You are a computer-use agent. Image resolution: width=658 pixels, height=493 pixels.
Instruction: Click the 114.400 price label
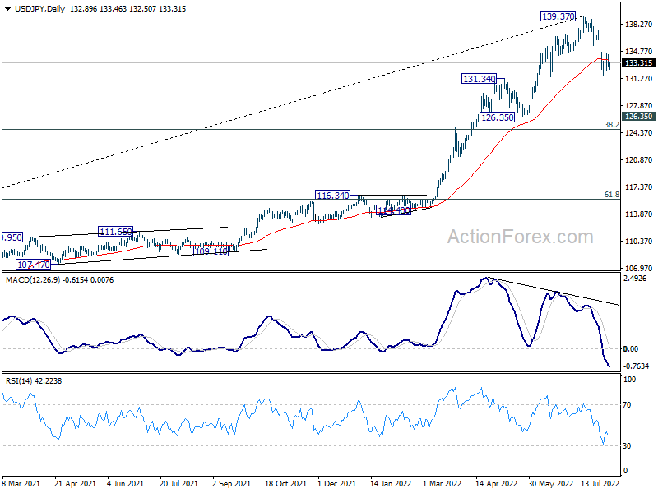coord(392,211)
